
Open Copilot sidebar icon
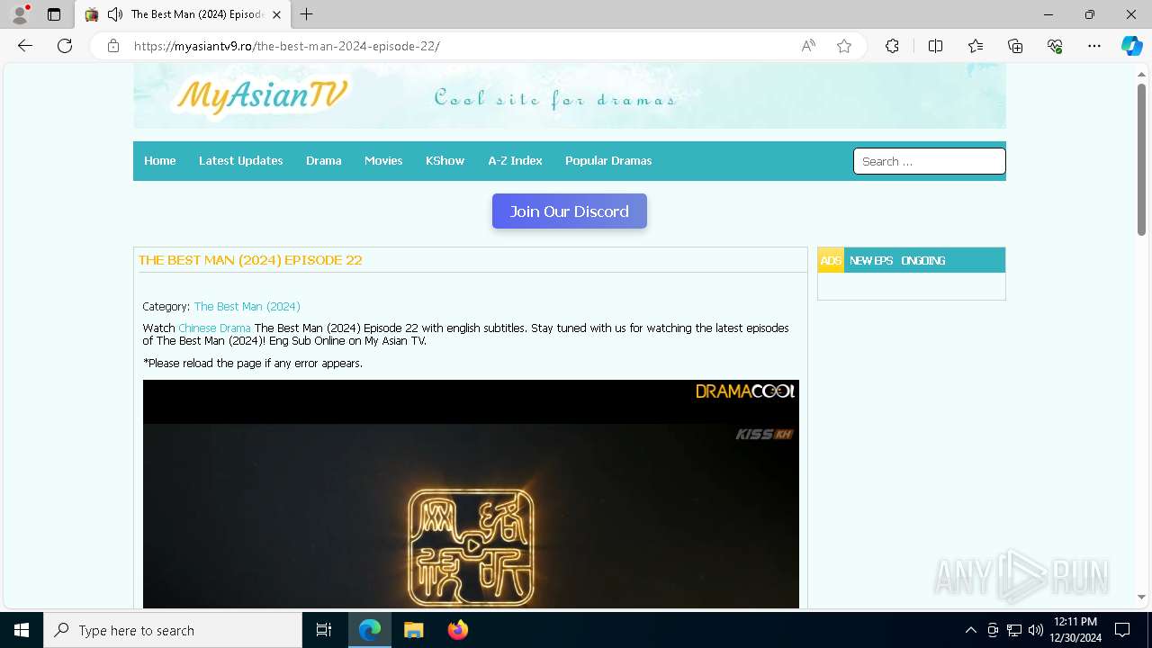pyautogui.click(x=1131, y=46)
